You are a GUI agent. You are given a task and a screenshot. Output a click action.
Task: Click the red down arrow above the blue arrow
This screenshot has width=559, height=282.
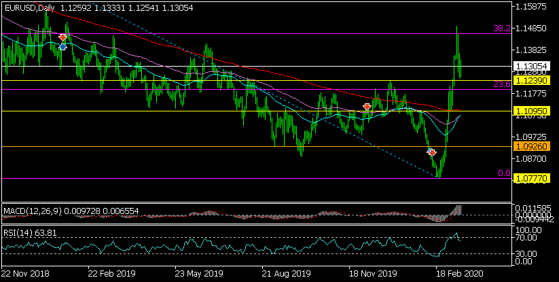(x=62, y=37)
